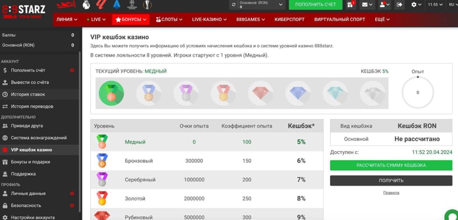
Task: Select the silver medal level icon
Action: coord(186,92)
